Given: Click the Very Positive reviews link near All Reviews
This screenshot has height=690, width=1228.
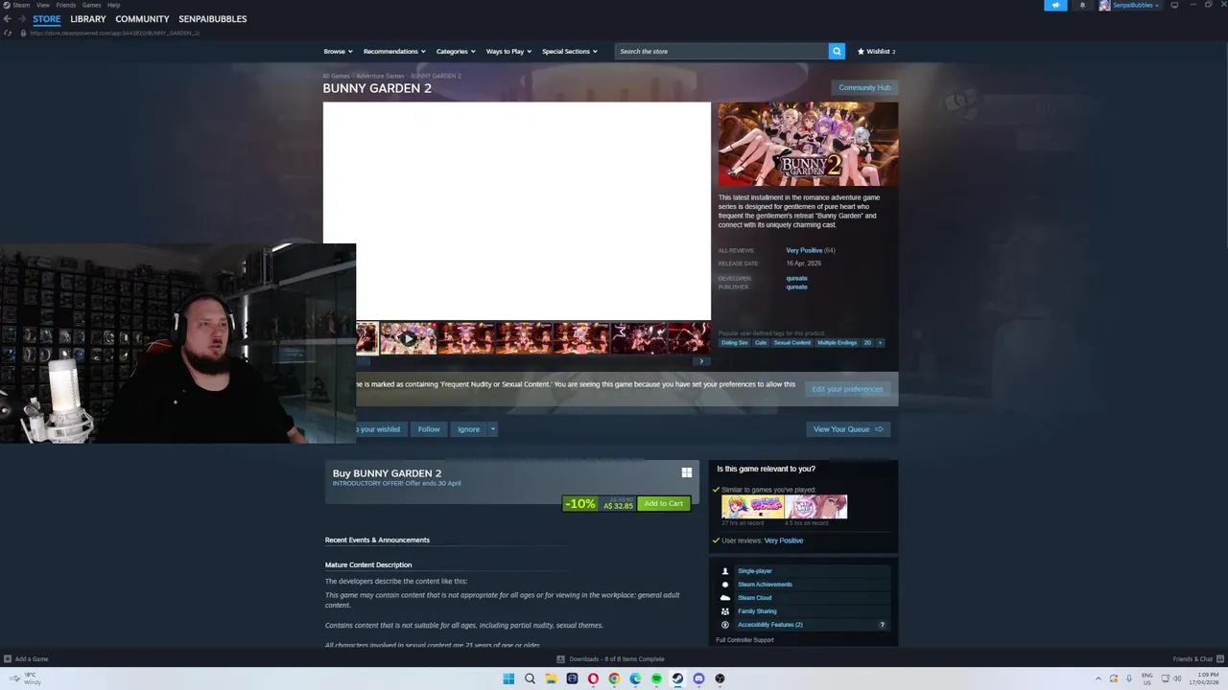Looking at the screenshot, I should click(804, 250).
